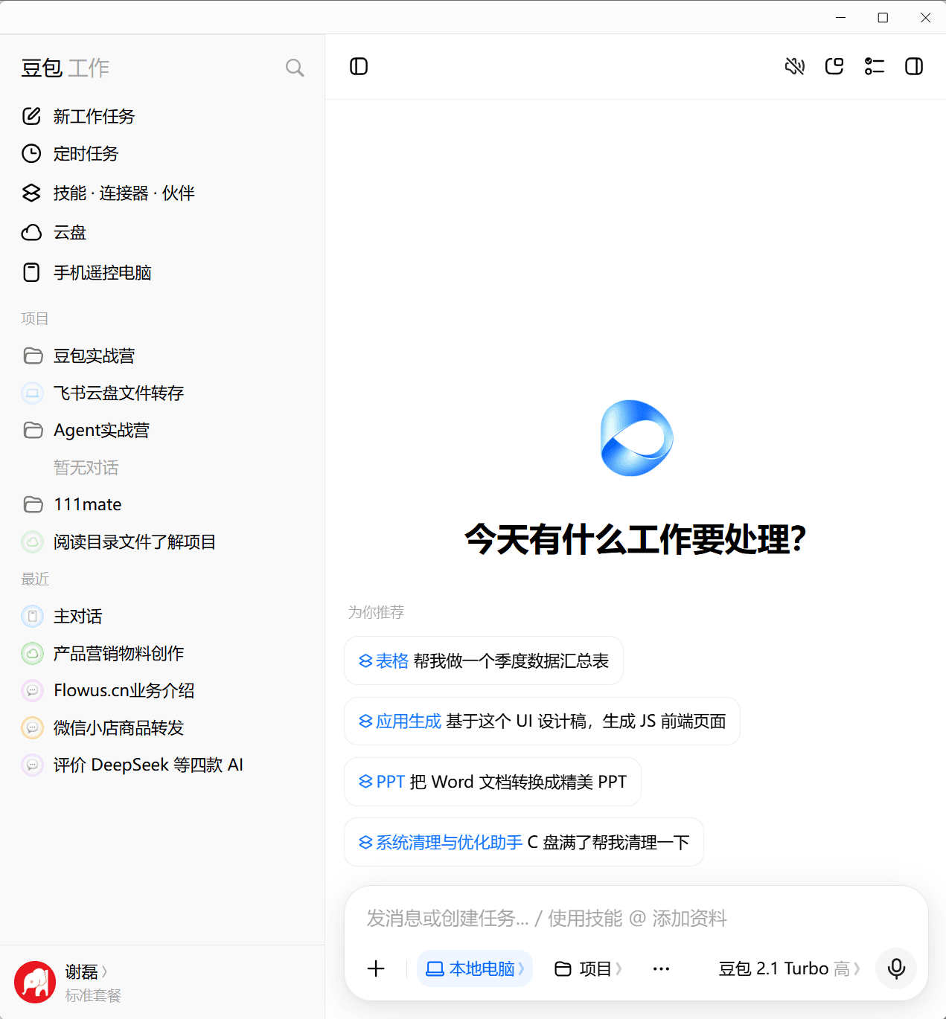Open the 项目 selector
Screen dimensions: 946x1019
click(588, 968)
